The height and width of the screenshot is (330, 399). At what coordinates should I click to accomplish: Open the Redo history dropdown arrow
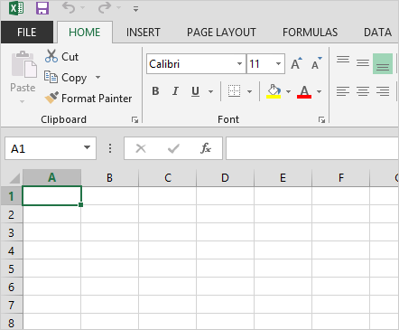[118, 8]
